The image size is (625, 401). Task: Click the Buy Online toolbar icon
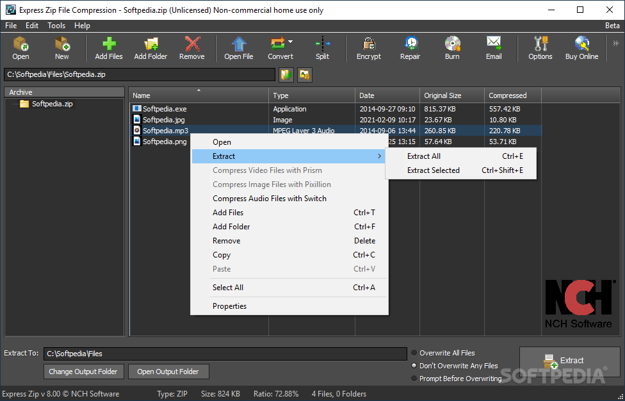[x=582, y=44]
